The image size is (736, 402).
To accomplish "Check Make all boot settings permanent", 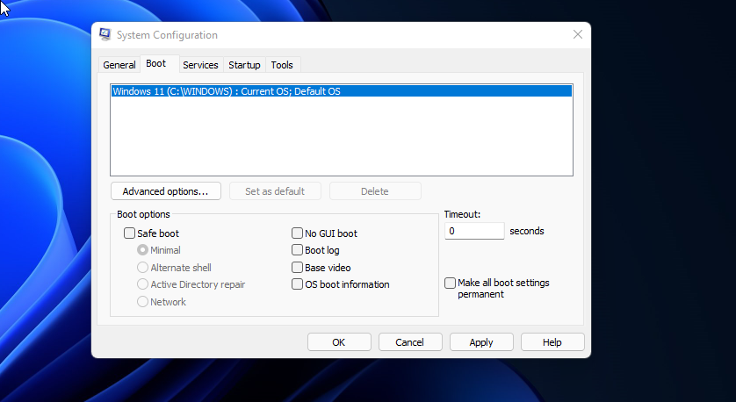I will pos(451,284).
